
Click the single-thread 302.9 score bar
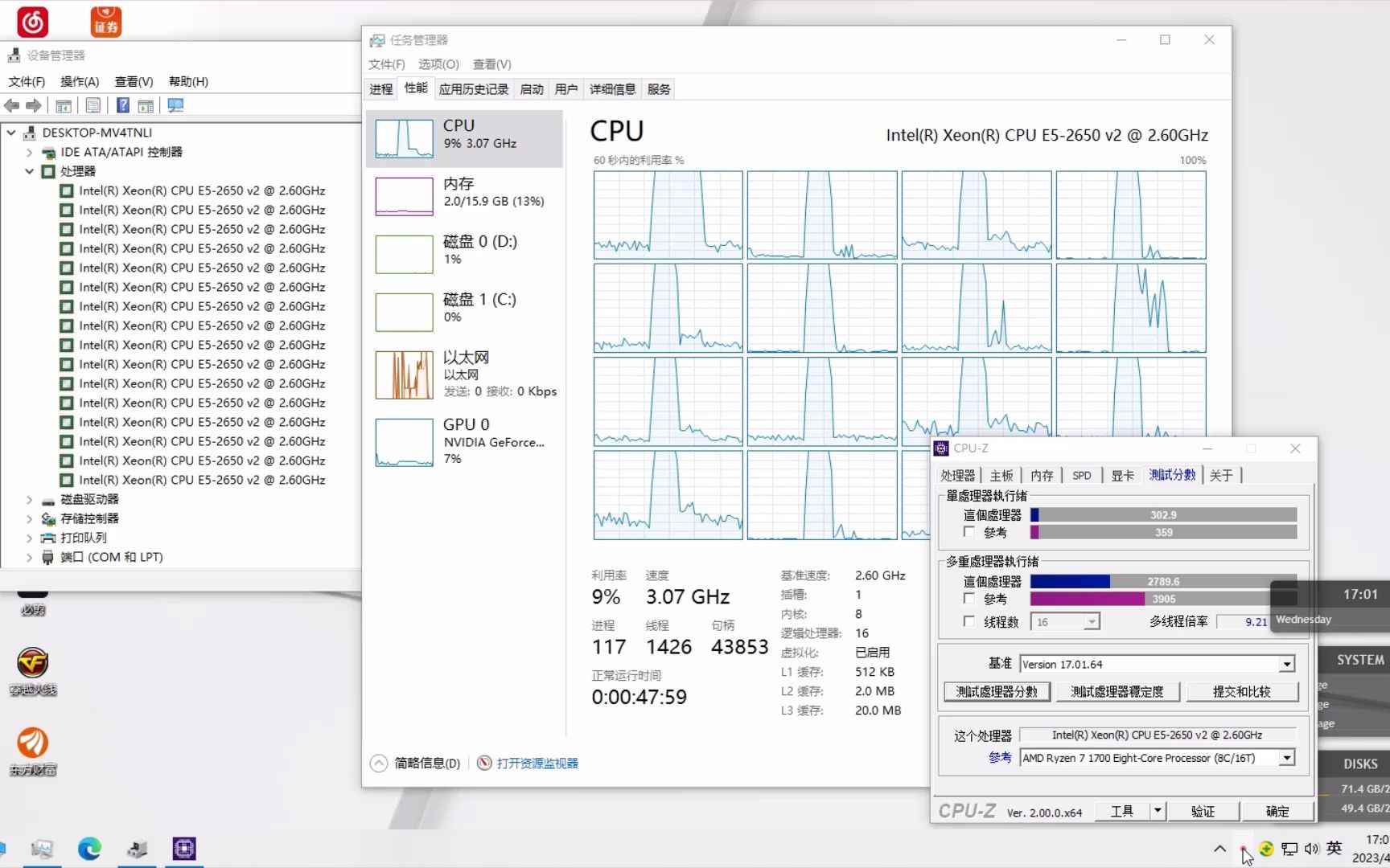[1163, 514]
